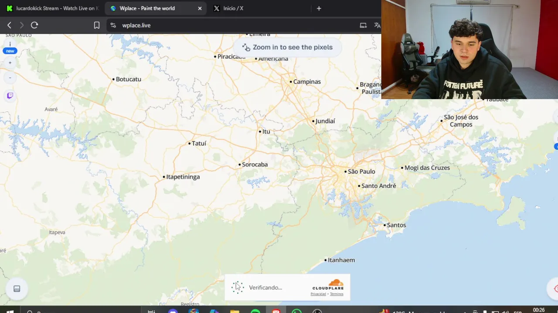Click the Piracicaba city label
Viewport: 558px width, 313px height.
231,57
